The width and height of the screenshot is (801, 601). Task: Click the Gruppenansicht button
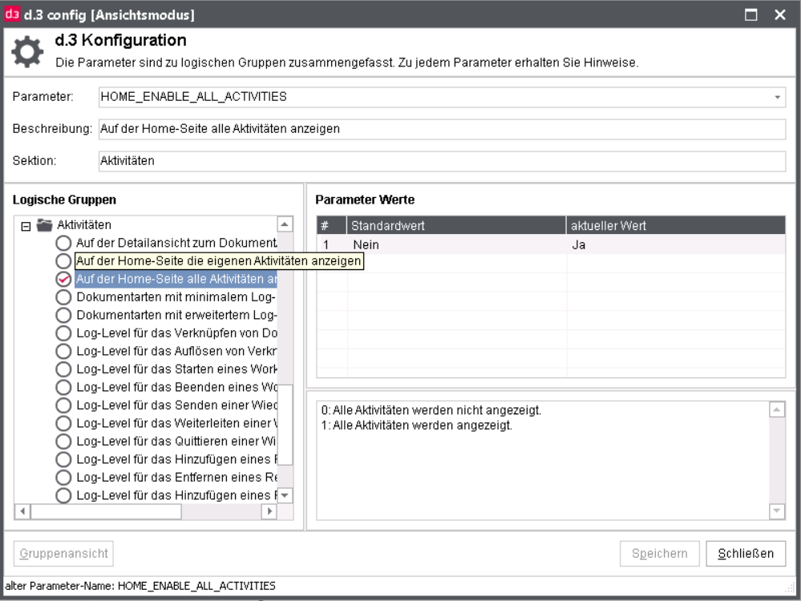click(x=63, y=554)
